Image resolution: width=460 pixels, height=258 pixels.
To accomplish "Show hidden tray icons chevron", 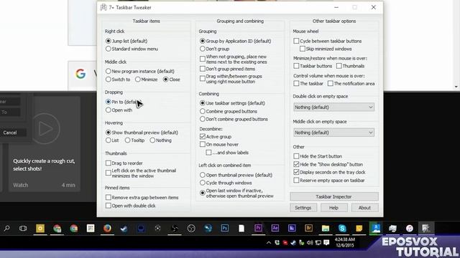I will point(269,242).
